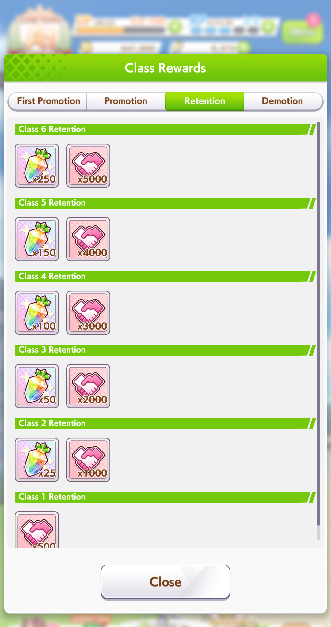Click the Class 6 Retention header bar
Screen dimensions: 331x627
[165, 129]
